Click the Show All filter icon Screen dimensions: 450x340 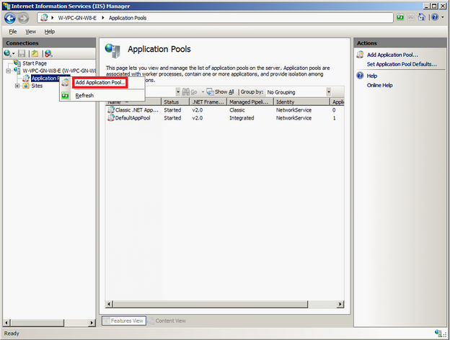[210, 91]
